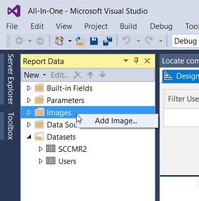Expand the SCCMR2 dataset

(41, 149)
